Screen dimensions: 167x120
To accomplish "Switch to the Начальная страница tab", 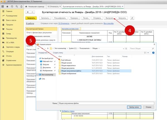I will [36, 6].
